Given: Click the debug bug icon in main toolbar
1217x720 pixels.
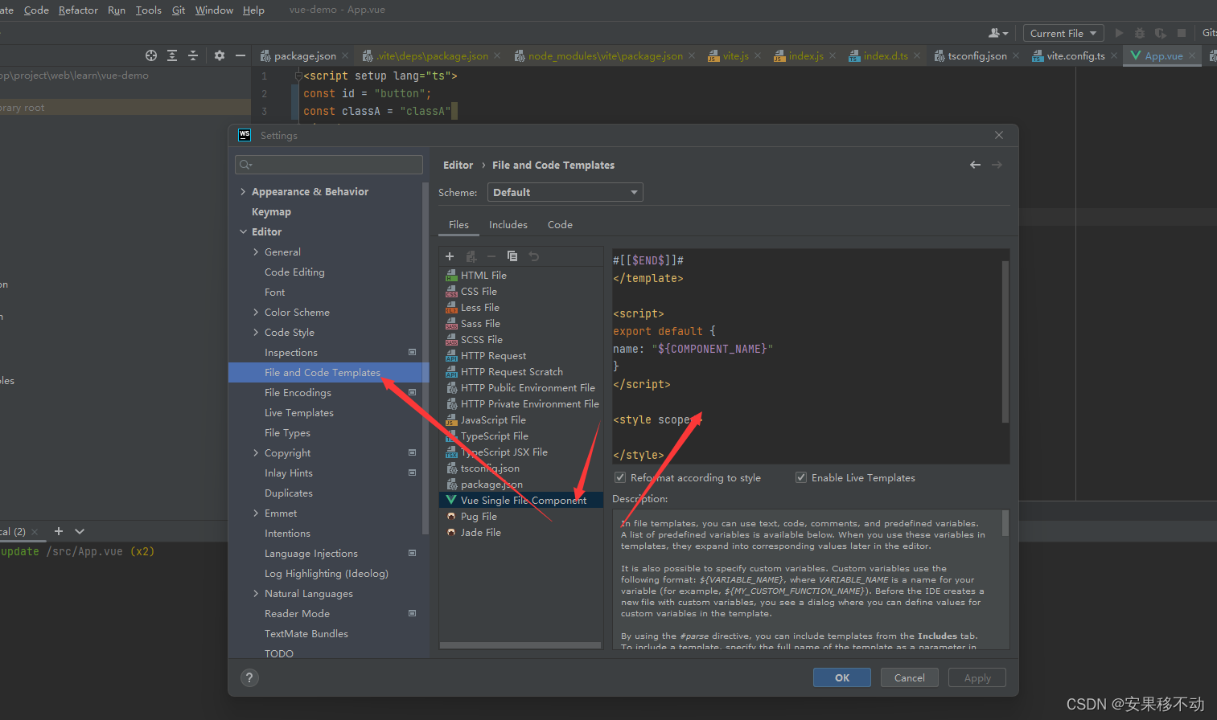Looking at the screenshot, I should coord(1140,33).
